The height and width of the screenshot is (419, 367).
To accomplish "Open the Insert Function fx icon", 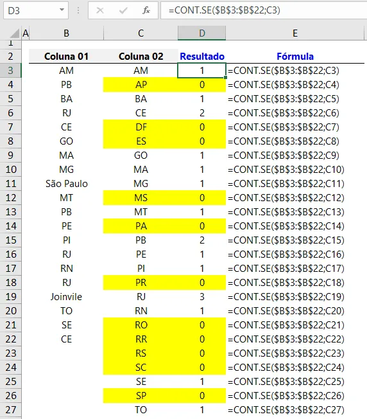I will tap(146, 10).
